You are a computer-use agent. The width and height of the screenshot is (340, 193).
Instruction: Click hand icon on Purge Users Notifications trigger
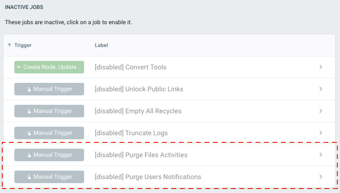click(29, 177)
